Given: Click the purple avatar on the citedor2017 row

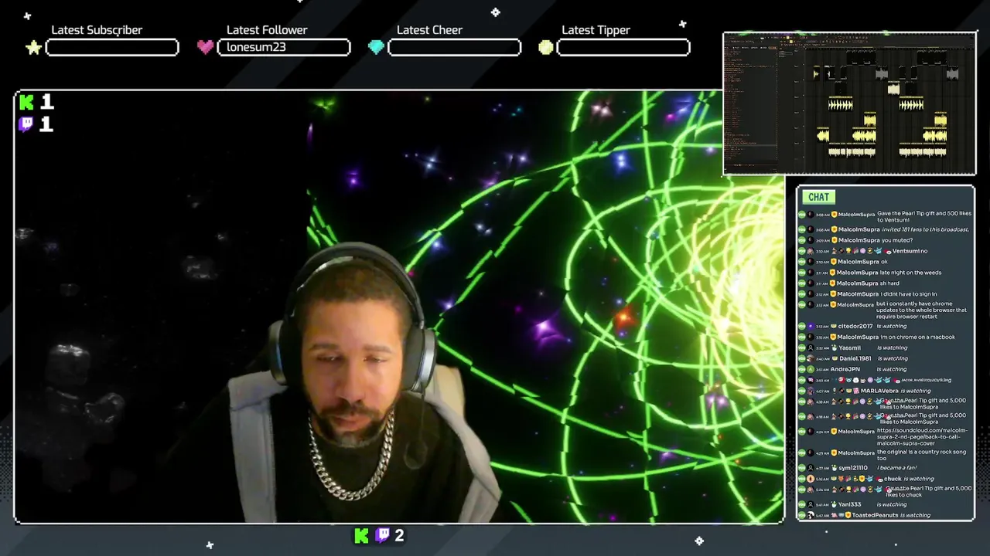Looking at the screenshot, I should point(810,327).
